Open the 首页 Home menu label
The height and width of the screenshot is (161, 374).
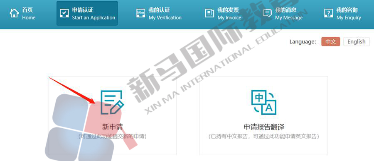click(29, 14)
